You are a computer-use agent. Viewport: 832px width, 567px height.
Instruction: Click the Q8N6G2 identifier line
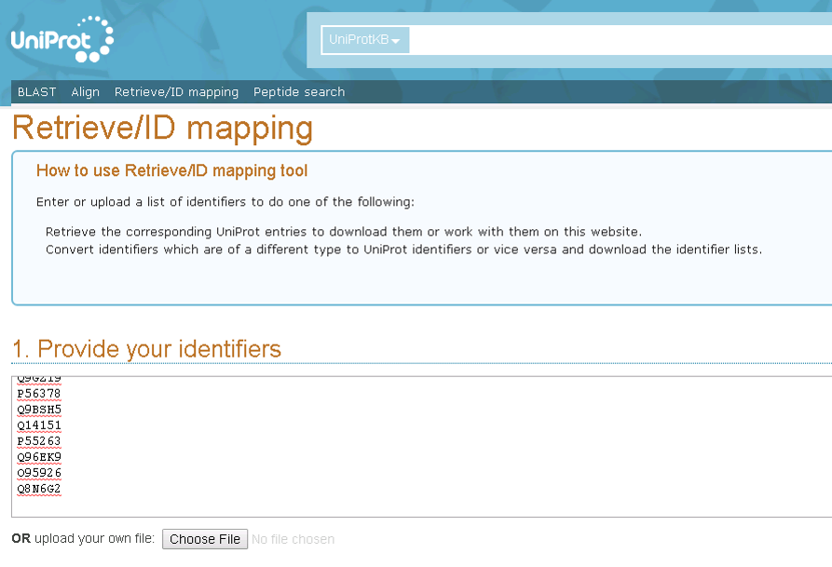39,489
